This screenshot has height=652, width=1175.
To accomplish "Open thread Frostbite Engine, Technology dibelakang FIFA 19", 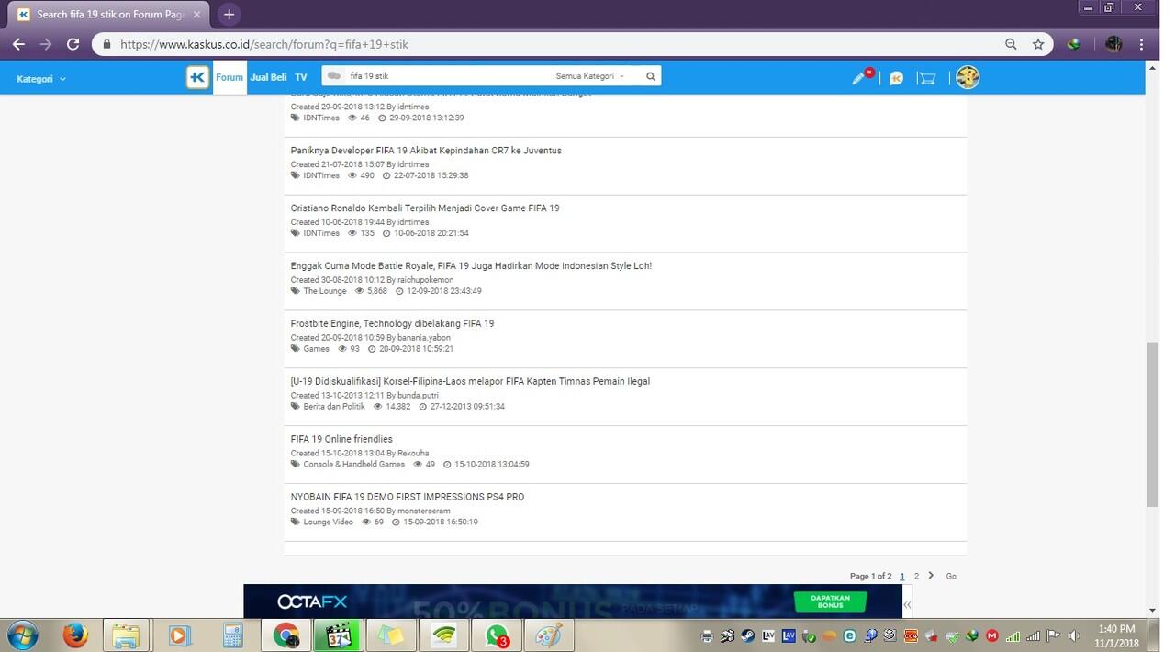I will [x=392, y=324].
